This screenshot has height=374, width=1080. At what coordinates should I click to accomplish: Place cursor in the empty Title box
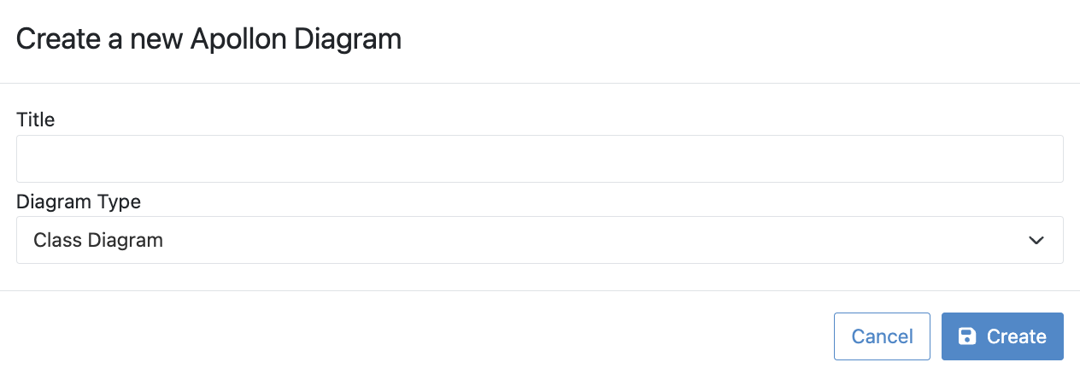coord(539,159)
